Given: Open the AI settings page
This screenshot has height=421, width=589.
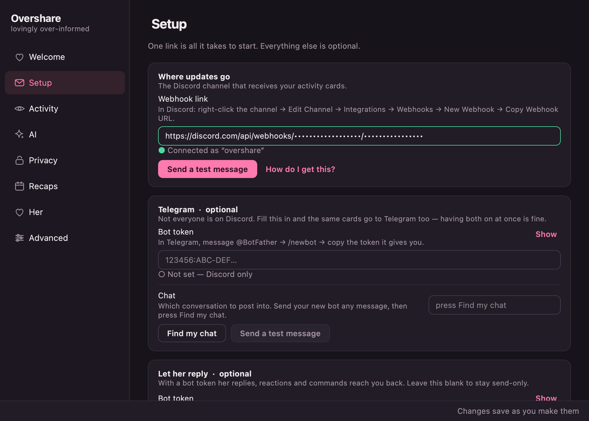Looking at the screenshot, I should tap(65, 134).
